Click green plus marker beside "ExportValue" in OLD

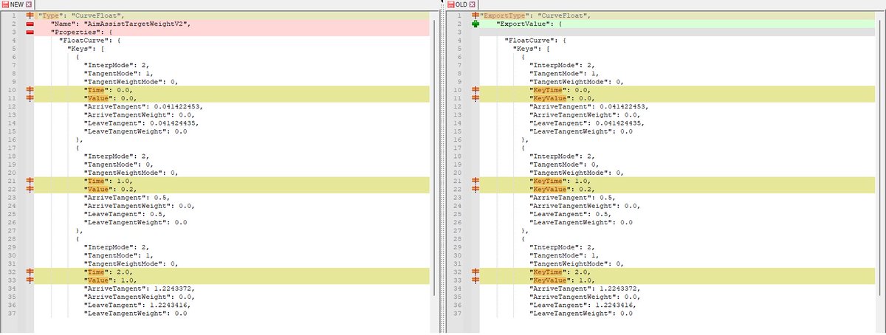475,24
